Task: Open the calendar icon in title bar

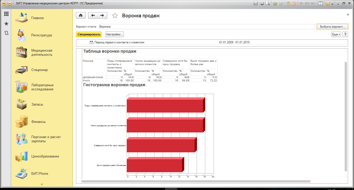Action: 294,3
